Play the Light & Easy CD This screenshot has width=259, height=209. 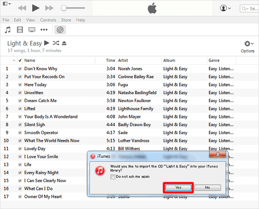pyautogui.click(x=47, y=43)
